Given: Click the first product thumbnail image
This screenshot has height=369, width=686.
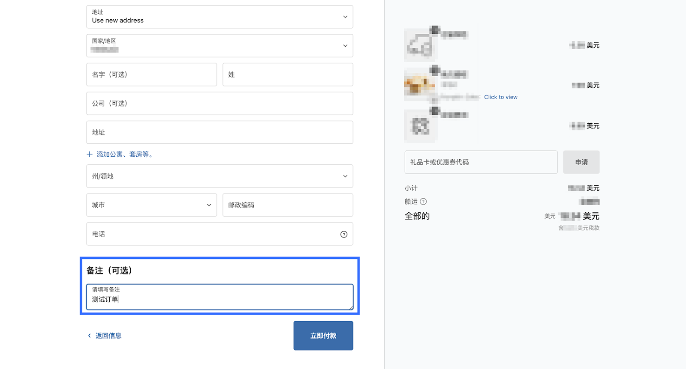Looking at the screenshot, I should pyautogui.click(x=420, y=45).
